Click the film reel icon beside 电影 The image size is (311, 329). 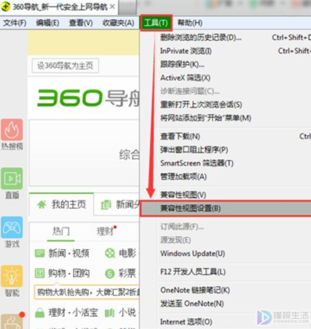coord(110,254)
